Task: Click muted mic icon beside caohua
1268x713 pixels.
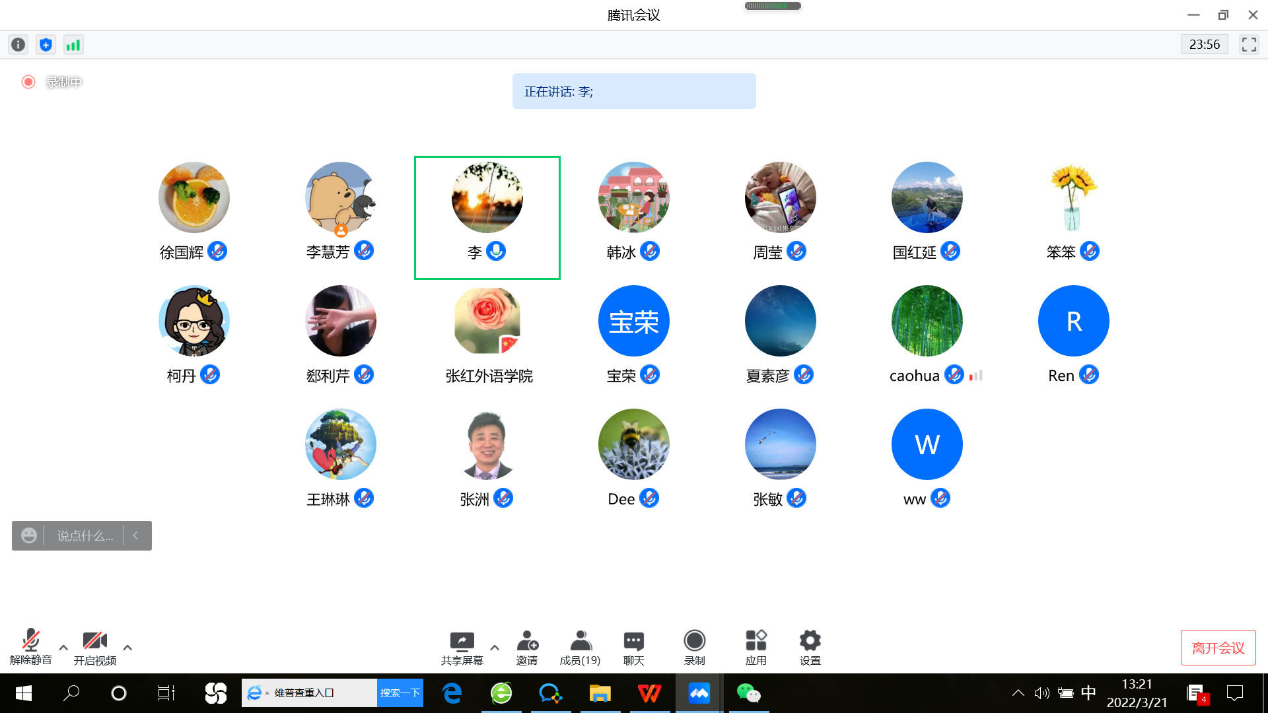Action: [x=954, y=374]
